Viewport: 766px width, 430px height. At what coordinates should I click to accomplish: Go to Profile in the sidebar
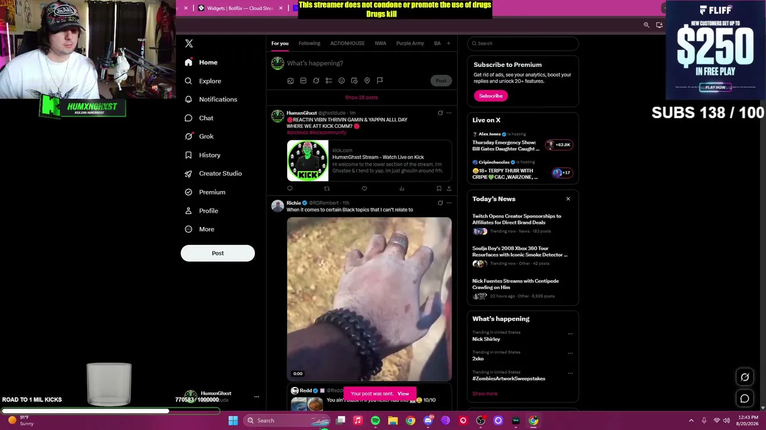(x=202, y=211)
